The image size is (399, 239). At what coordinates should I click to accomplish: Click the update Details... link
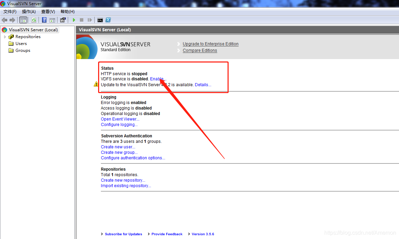point(203,85)
